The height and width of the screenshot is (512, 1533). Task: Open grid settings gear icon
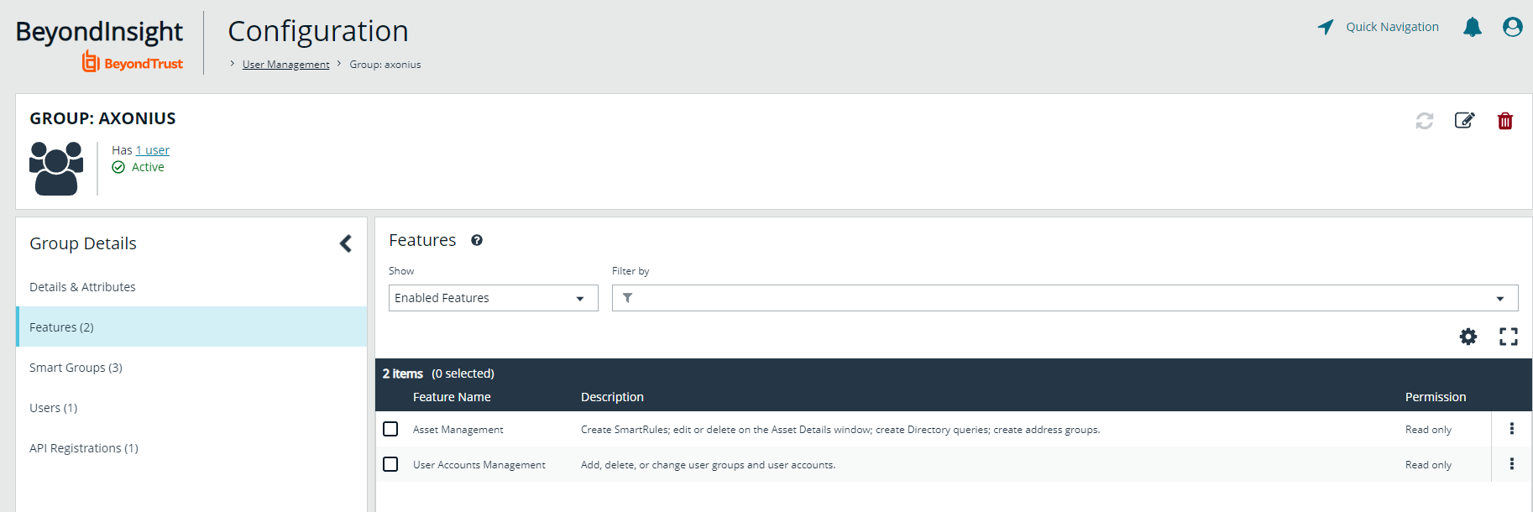(x=1468, y=337)
